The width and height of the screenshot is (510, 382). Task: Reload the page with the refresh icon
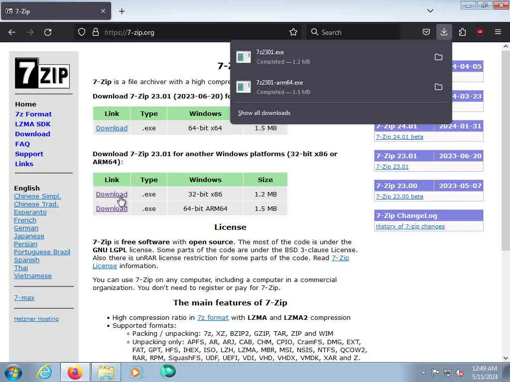pyautogui.click(x=48, y=32)
